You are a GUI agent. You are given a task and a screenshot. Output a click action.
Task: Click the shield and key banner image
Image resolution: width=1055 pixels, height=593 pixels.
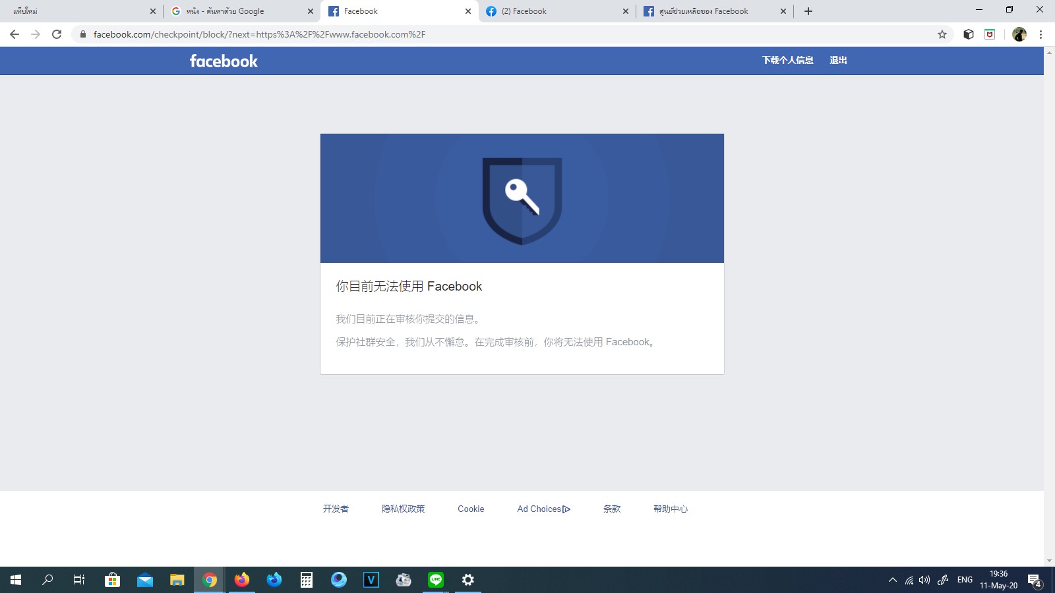click(x=522, y=198)
